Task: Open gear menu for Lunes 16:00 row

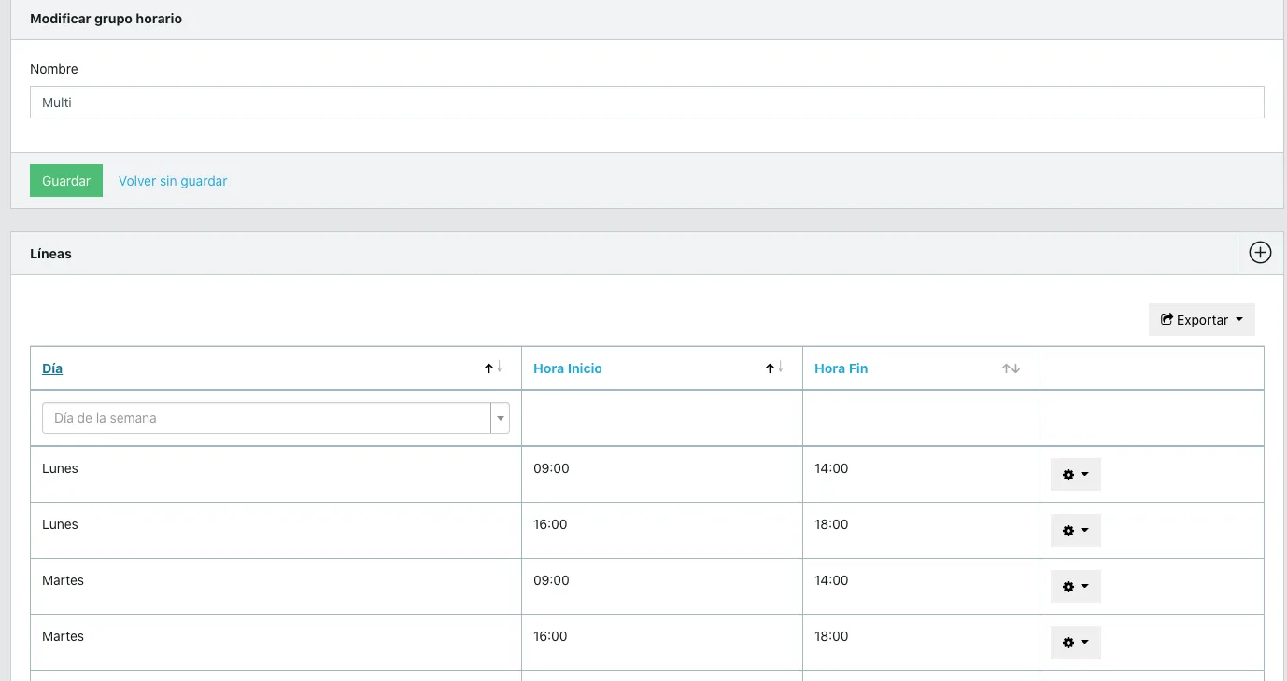Action: point(1076,530)
